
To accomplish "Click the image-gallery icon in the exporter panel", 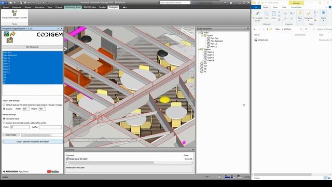I will (x=6, y=34).
